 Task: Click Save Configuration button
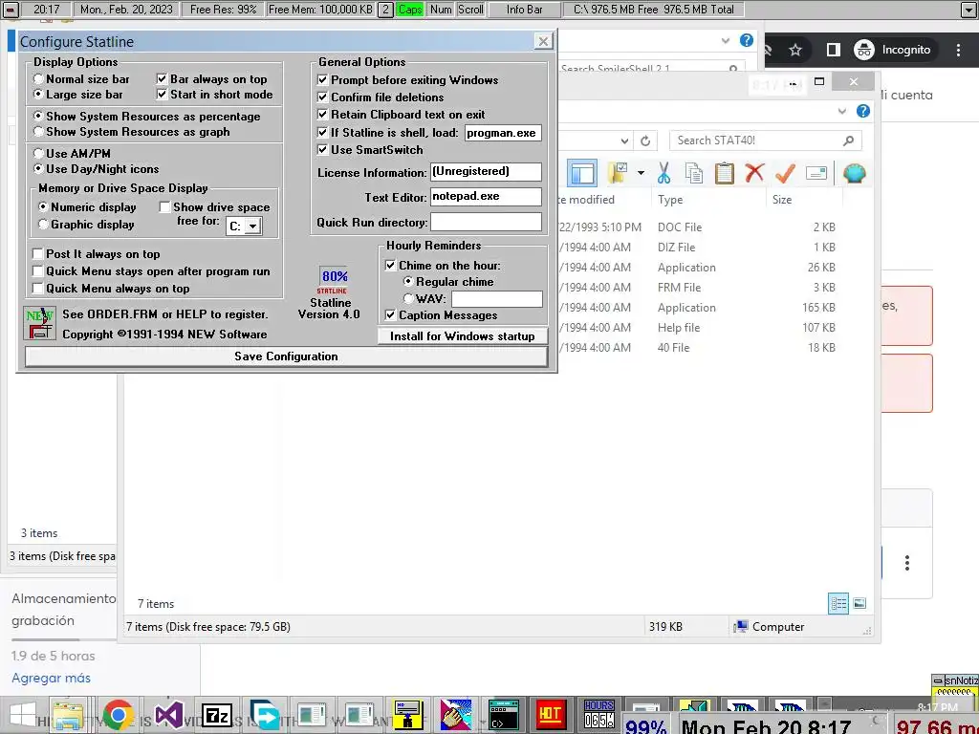(286, 356)
